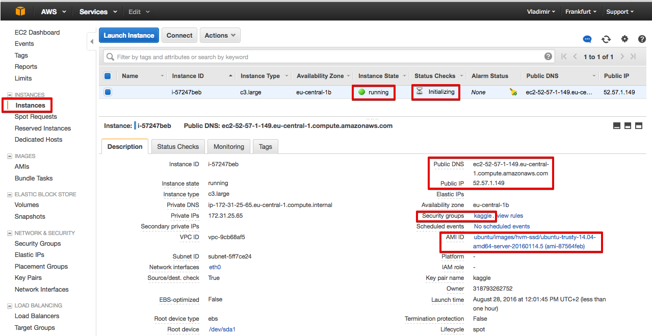Open Load Balancers in sidebar
Image resolution: width=652 pixels, height=336 pixels.
(37, 316)
